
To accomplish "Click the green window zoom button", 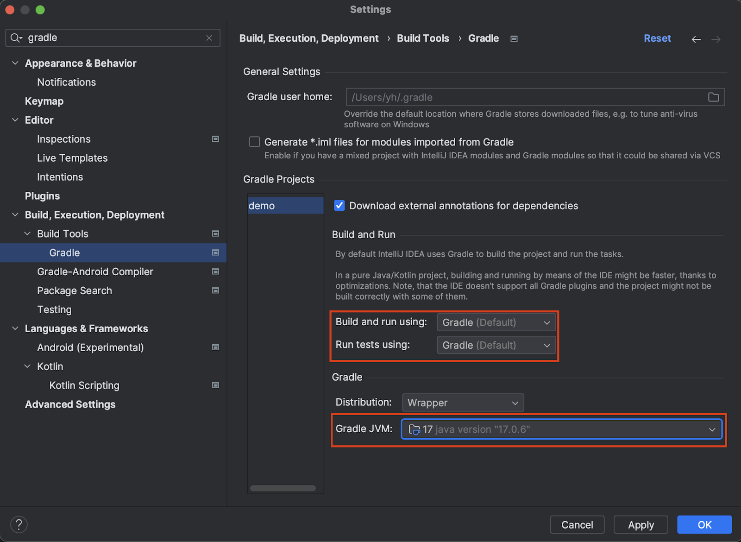I will pyautogui.click(x=40, y=10).
